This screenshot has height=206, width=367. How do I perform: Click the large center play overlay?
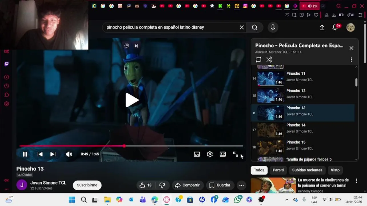point(132,100)
